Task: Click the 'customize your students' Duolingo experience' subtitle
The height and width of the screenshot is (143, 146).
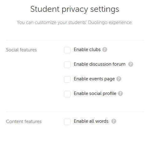Action: [x=83, y=22]
